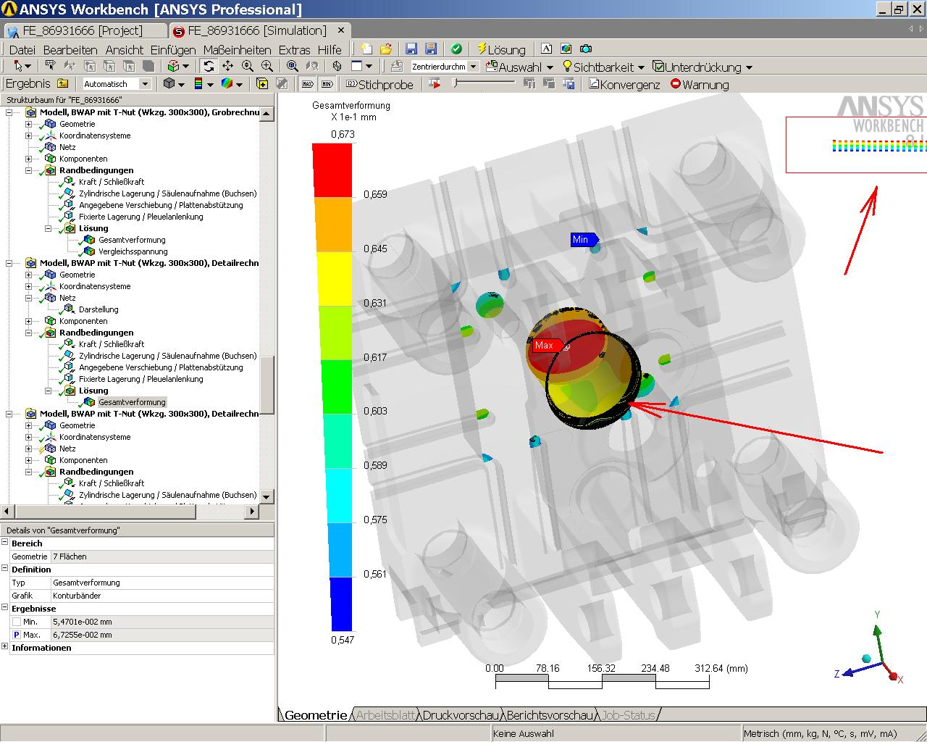Click the New file icon
The image size is (927, 742).
[x=366, y=49]
